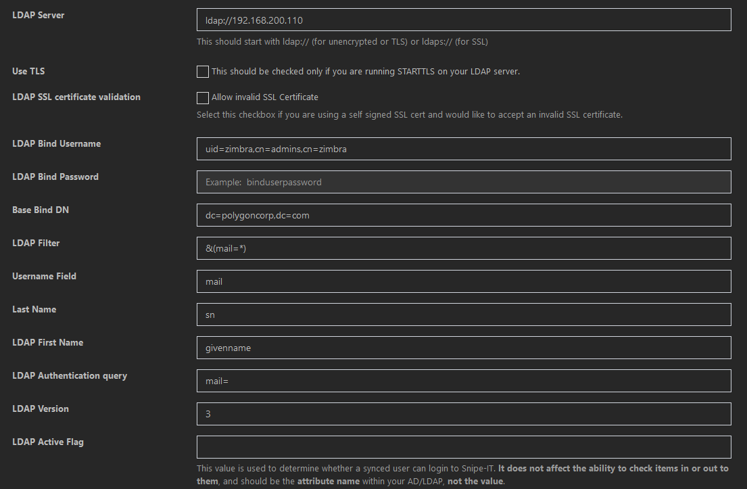The height and width of the screenshot is (489, 747).
Task: Click the LDAP Authentication query field
Action: tap(463, 381)
